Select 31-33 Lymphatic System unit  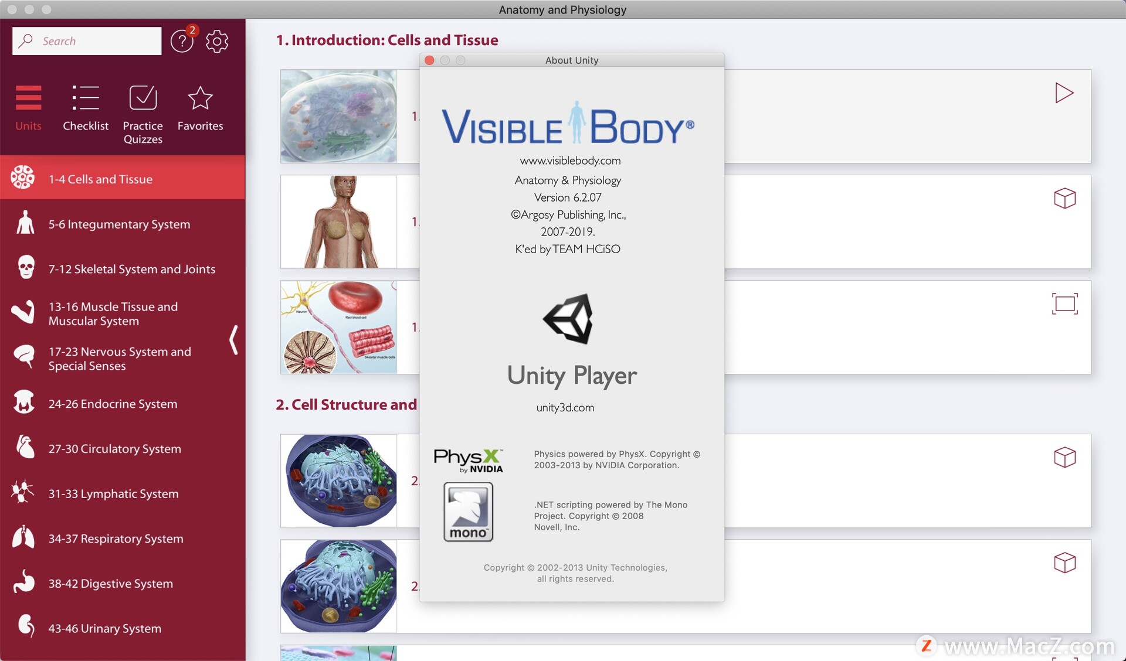click(x=123, y=493)
